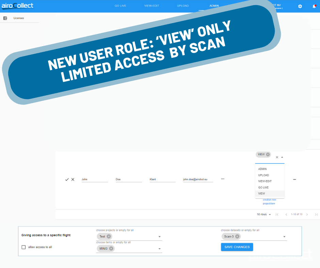Switch to the GO LIVE tab
Image resolution: width=320 pixels, height=268 pixels.
click(120, 6)
